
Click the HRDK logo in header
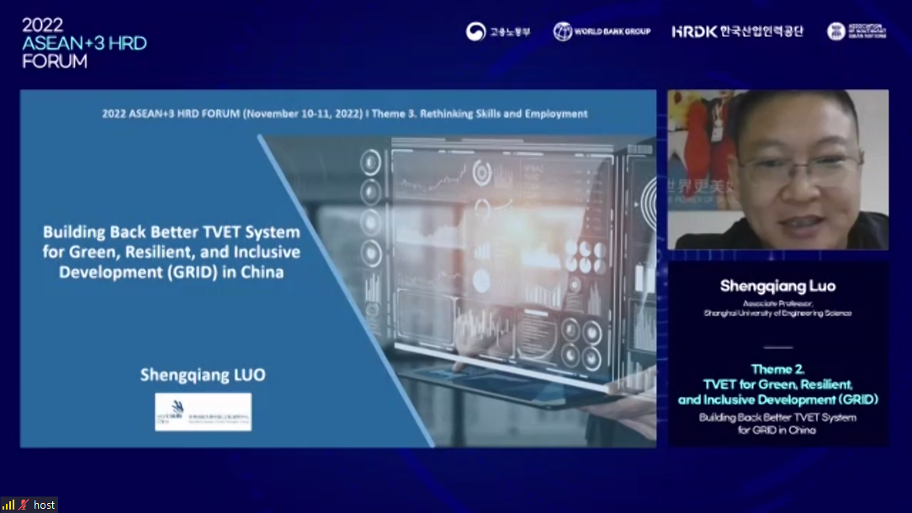(694, 32)
